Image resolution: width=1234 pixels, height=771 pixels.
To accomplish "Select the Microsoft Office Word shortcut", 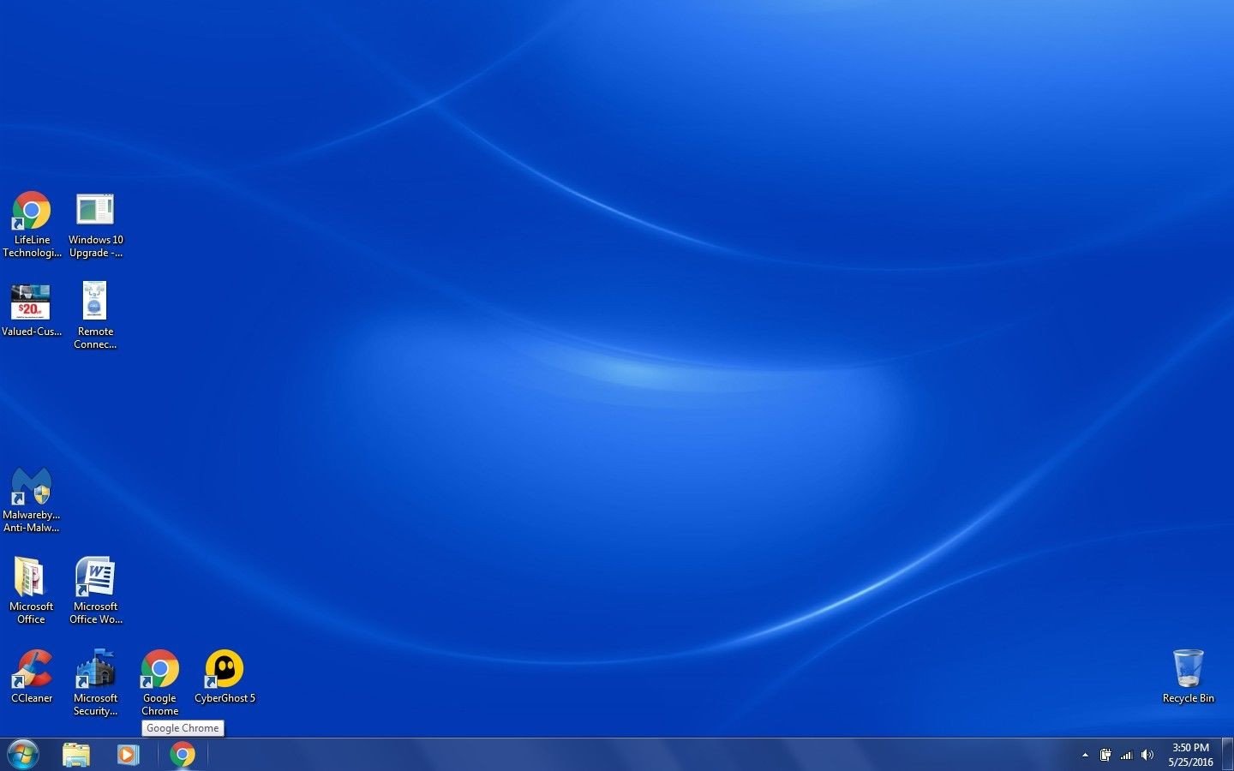I will [95, 578].
